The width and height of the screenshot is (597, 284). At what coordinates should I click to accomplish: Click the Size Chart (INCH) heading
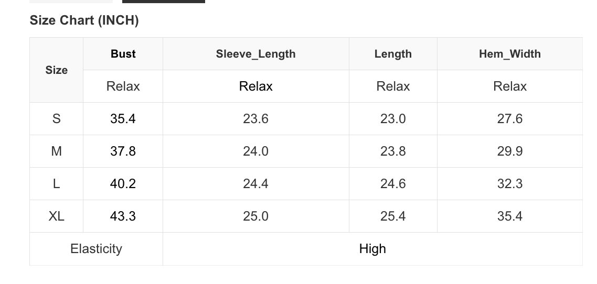point(84,20)
